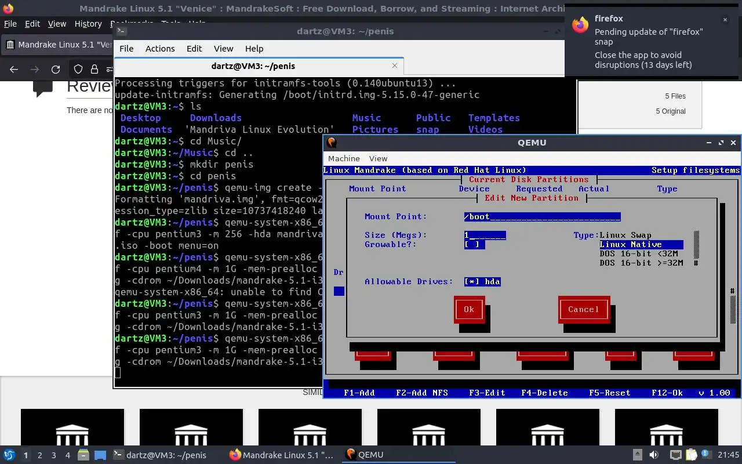The height and width of the screenshot is (464, 742).
Task: Click the Internet Archive favicon on the Mandrake tab
Action: pyautogui.click(x=10, y=44)
